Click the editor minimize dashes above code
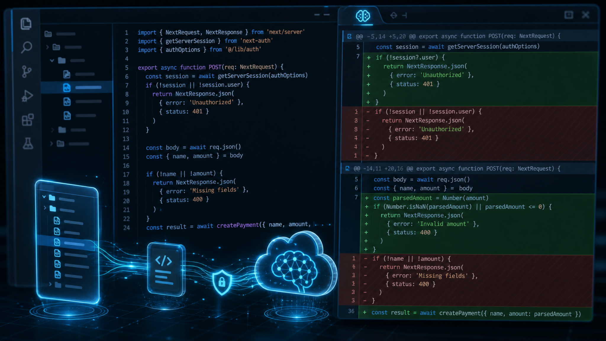 point(322,15)
